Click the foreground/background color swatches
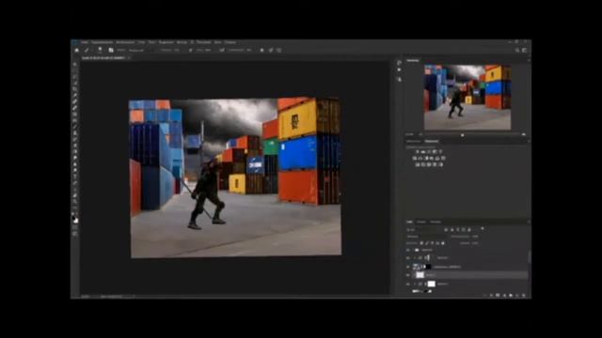The height and width of the screenshot is (338, 602). [x=75, y=219]
